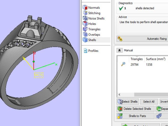Click the WCS label in viewport
168x126 pixels.
(x=39, y=75)
